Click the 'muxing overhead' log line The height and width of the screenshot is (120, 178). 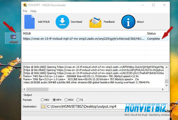[x=86, y=82]
